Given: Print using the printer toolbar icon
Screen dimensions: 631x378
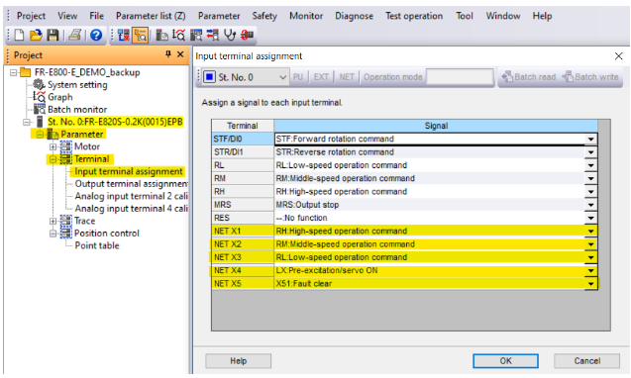Looking at the screenshot, I should point(75,35).
